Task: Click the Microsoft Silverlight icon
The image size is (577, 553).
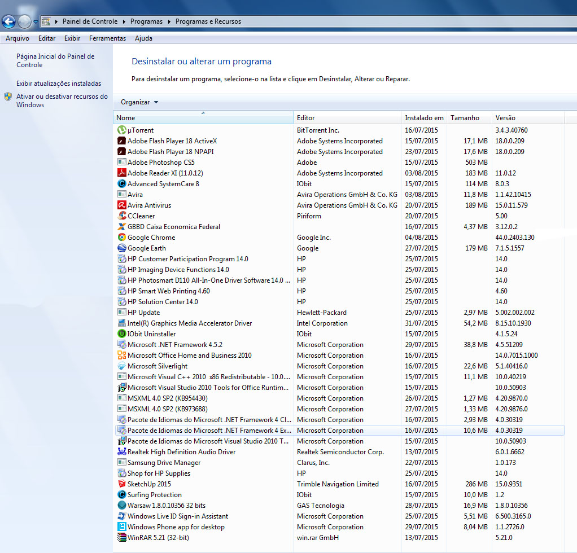Action: (121, 366)
